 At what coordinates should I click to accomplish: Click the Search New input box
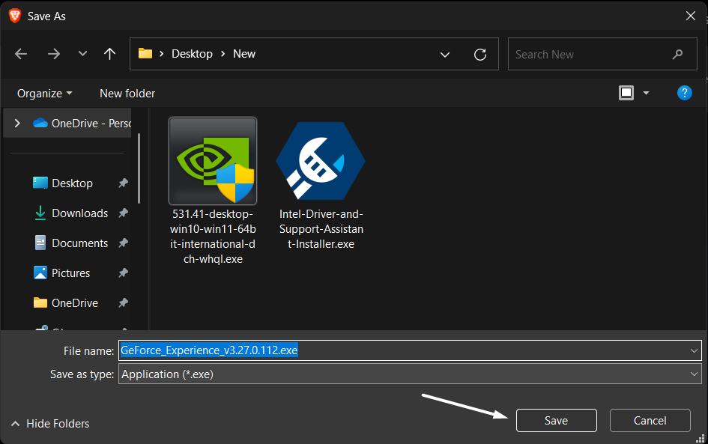[x=588, y=54]
